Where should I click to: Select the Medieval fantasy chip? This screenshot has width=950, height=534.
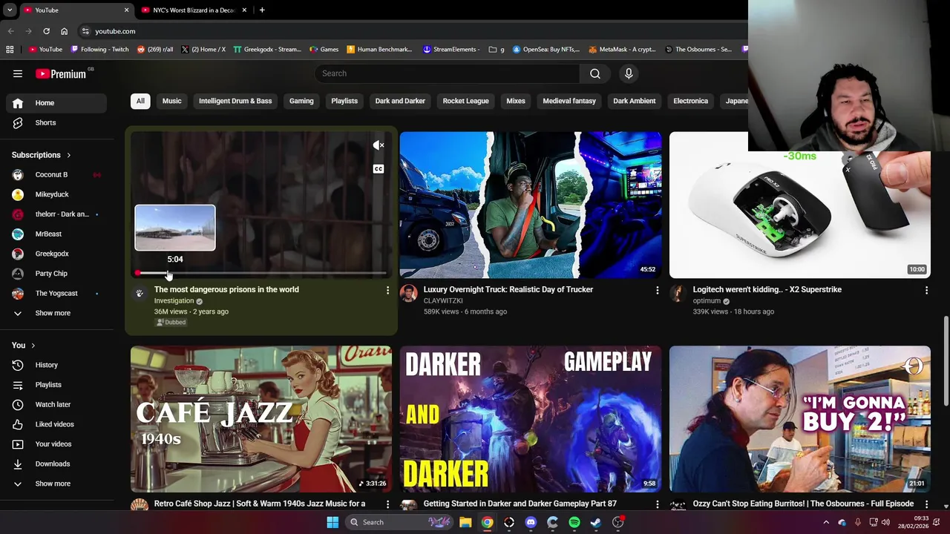coord(569,101)
